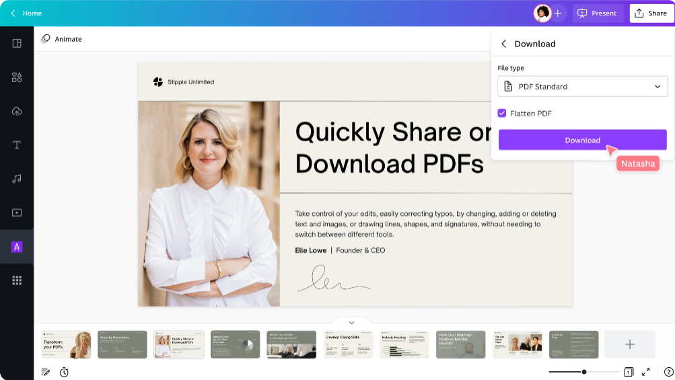Open the Uploads cloud icon
The image size is (675, 380).
[17, 111]
